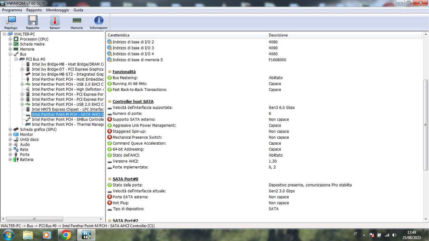Click the volume speaker tray icon

click(x=394, y=235)
